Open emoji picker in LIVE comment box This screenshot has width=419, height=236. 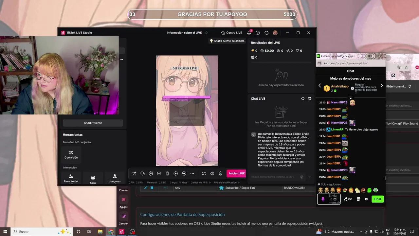(302, 177)
